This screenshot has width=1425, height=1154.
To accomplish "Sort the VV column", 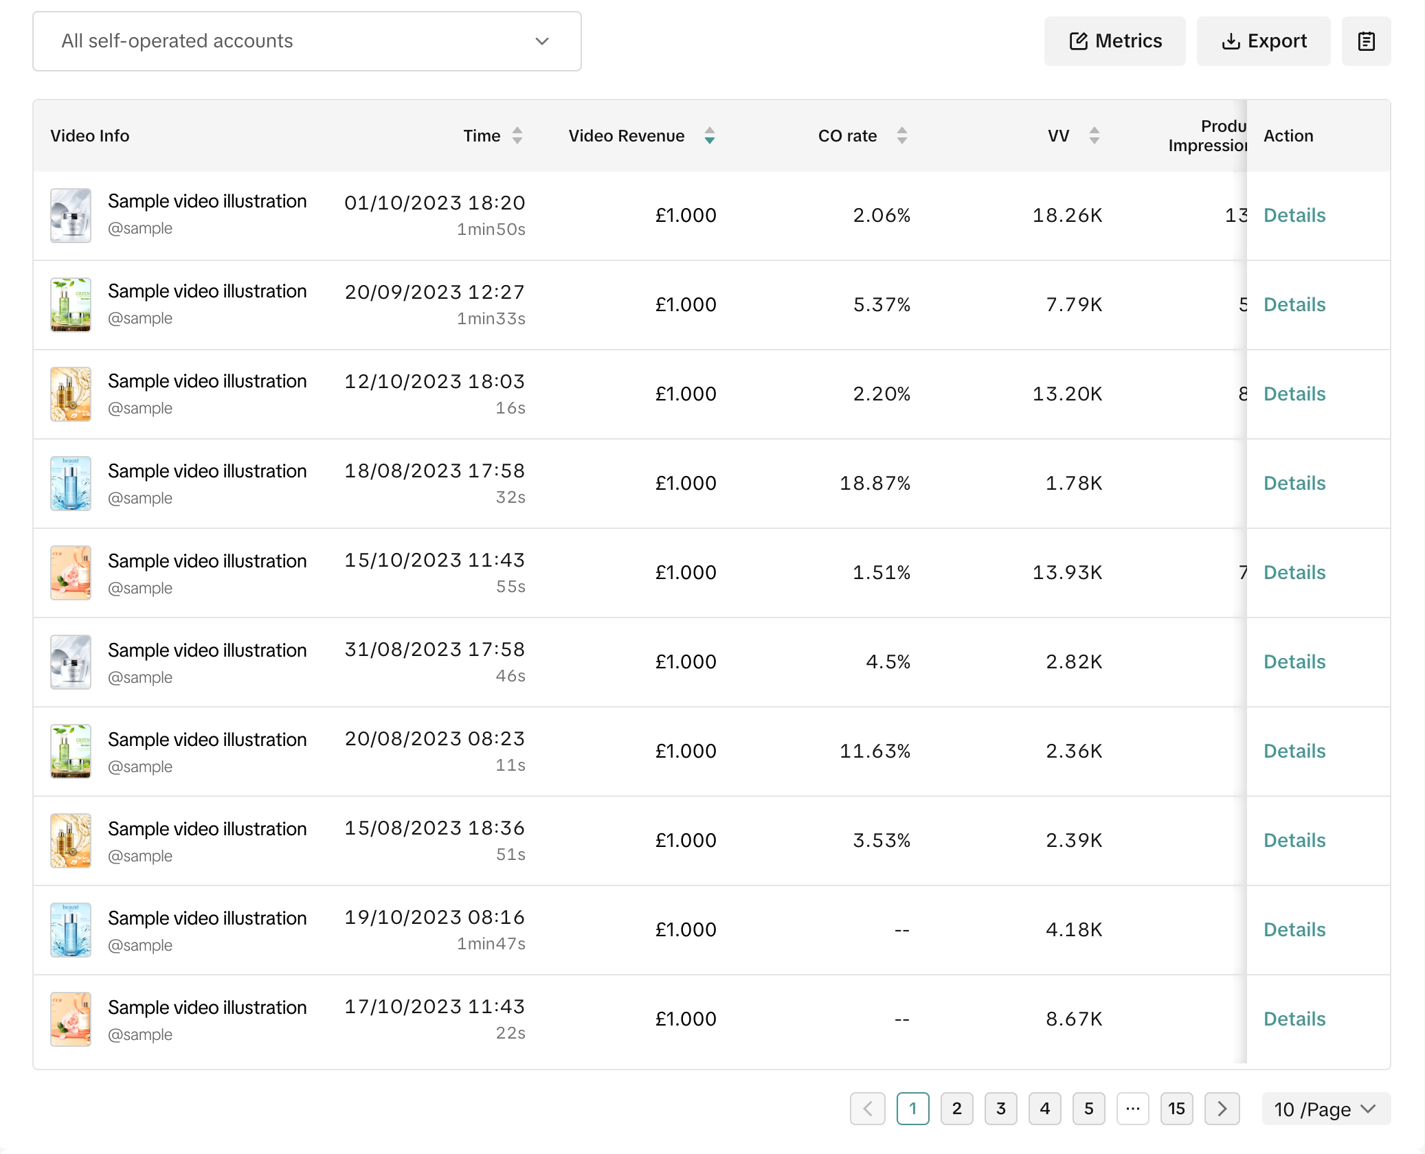I will click(1094, 135).
